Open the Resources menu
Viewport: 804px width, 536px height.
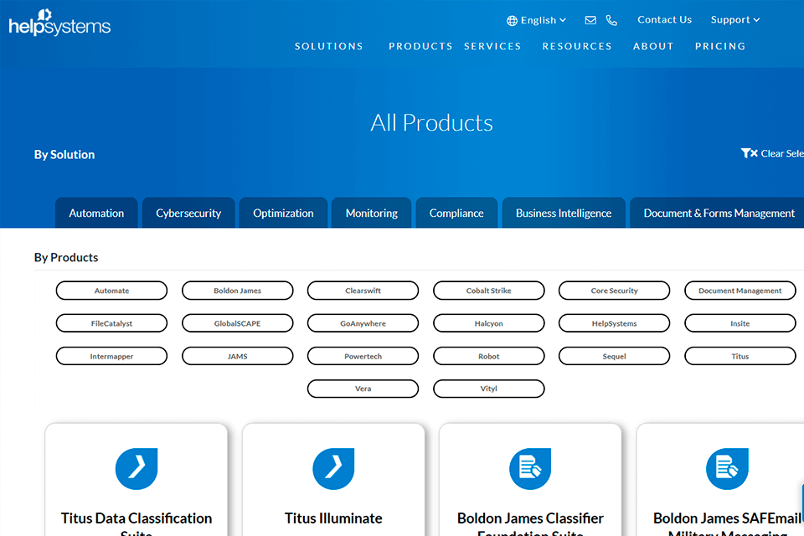(577, 46)
